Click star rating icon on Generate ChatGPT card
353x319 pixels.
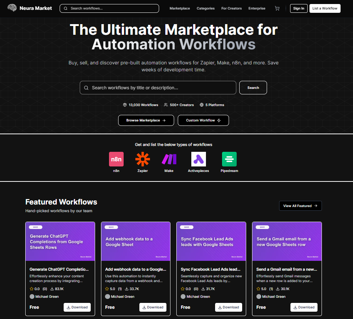(31, 289)
